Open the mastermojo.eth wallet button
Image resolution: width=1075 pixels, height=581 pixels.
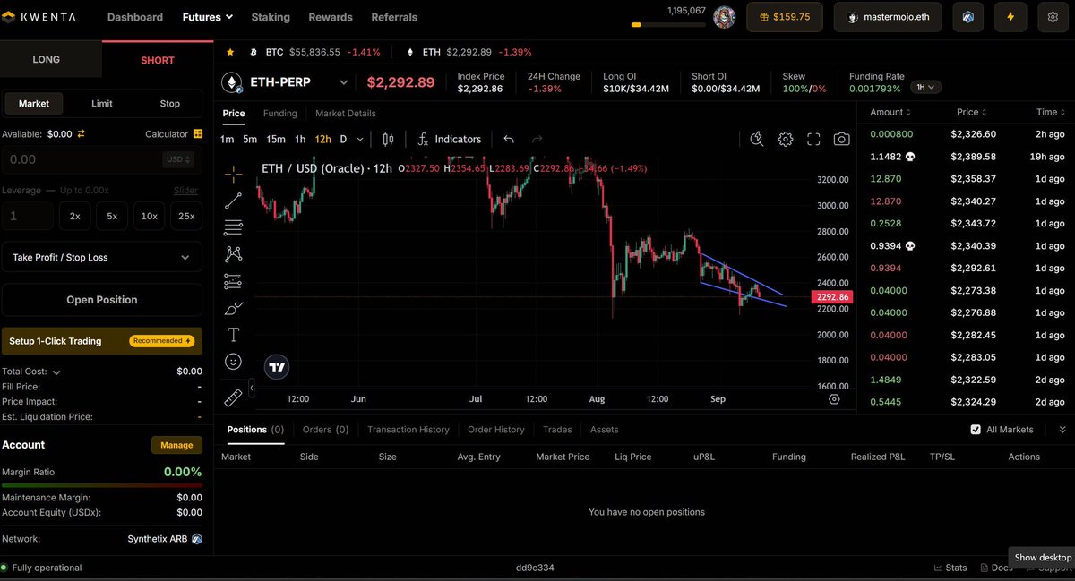click(x=888, y=17)
